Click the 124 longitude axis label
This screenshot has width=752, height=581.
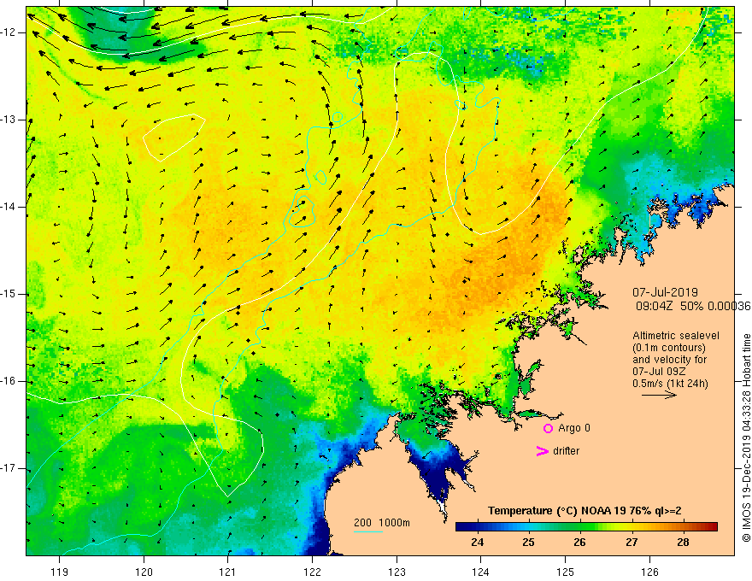coord(480,572)
